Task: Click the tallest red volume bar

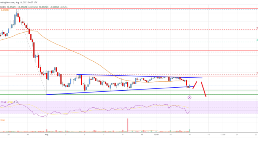Action: [x=128, y=125]
